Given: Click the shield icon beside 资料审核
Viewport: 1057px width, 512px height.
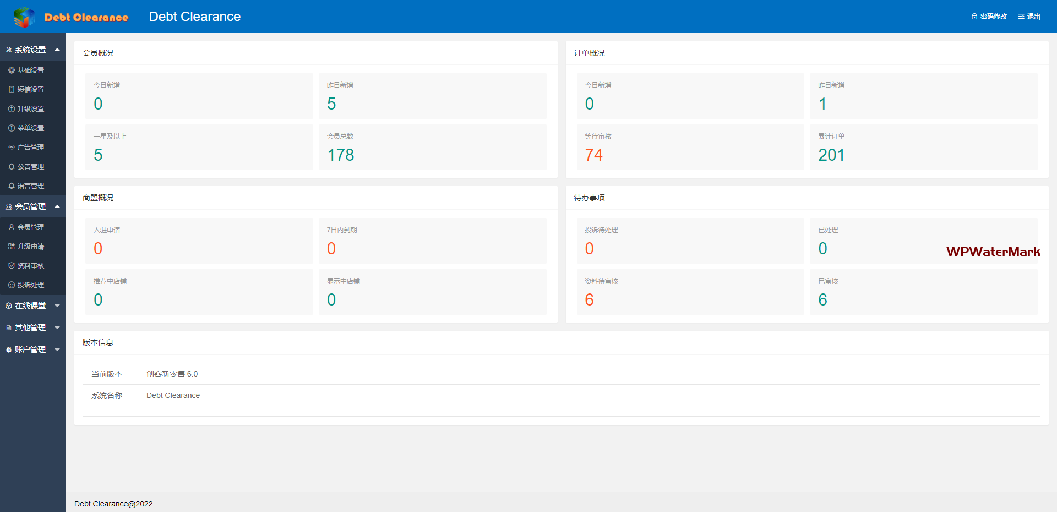Looking at the screenshot, I should point(12,266).
